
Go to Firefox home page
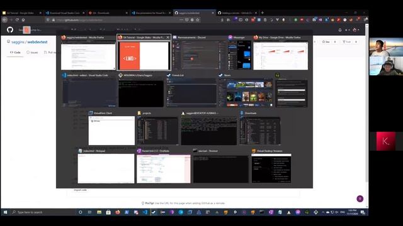tap(23, 19)
